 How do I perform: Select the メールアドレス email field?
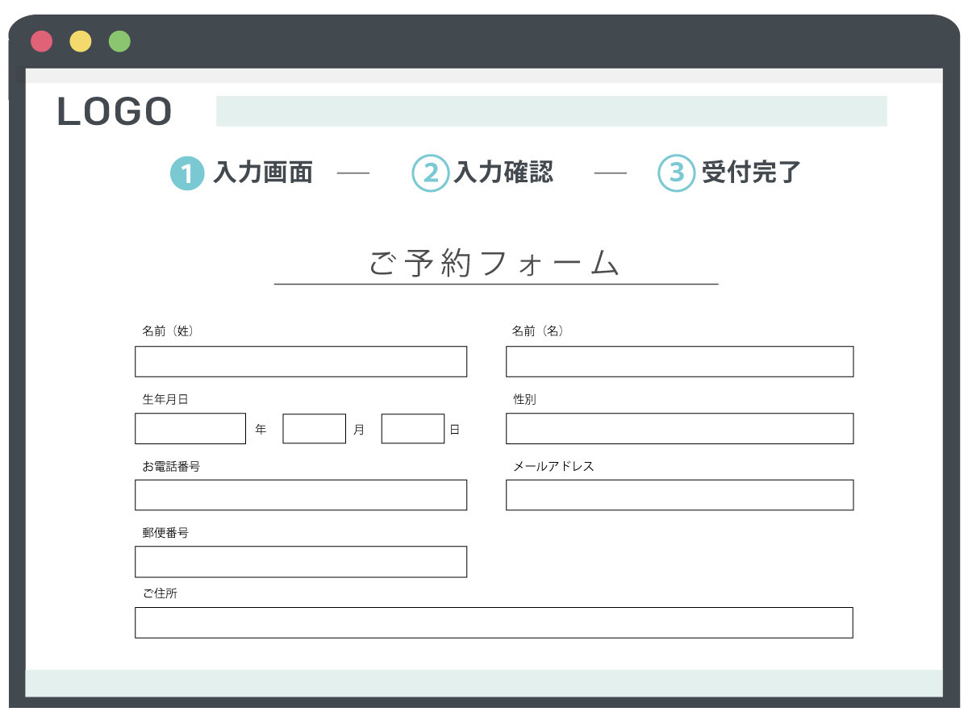679,494
